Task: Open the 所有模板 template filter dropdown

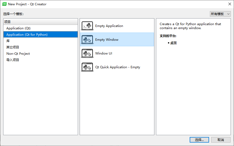Action: (220, 14)
